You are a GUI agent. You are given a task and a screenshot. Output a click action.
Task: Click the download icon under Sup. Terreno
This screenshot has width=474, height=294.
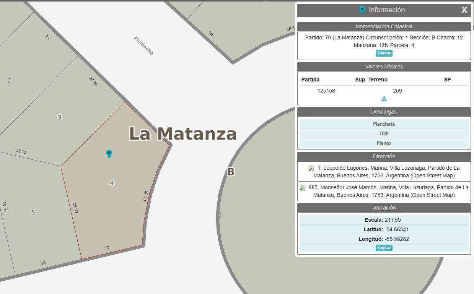384,99
